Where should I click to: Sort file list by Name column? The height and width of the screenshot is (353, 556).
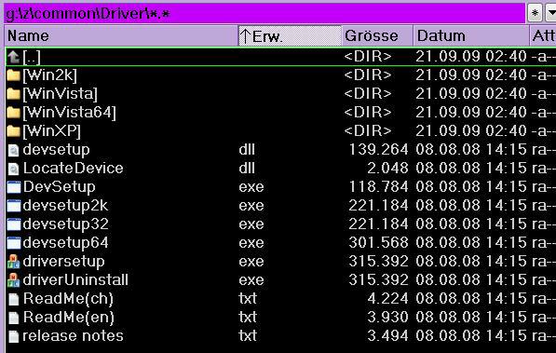tap(121, 35)
